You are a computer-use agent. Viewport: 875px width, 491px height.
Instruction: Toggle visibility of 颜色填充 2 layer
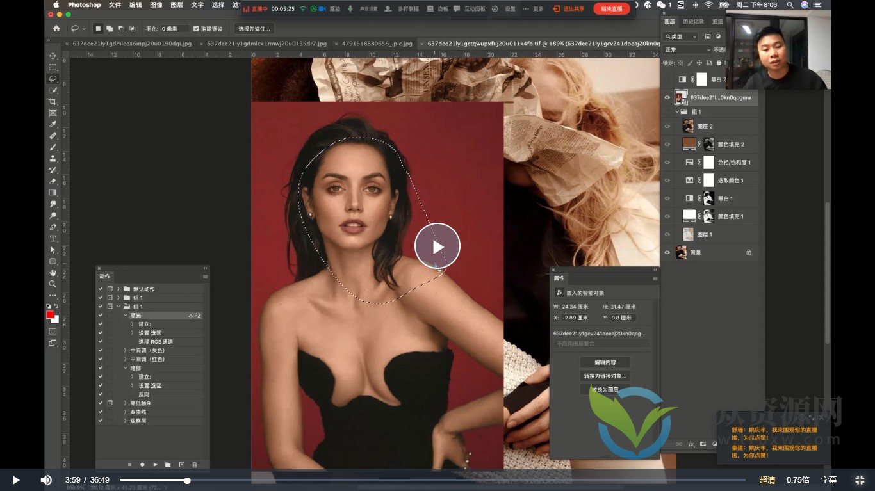667,145
